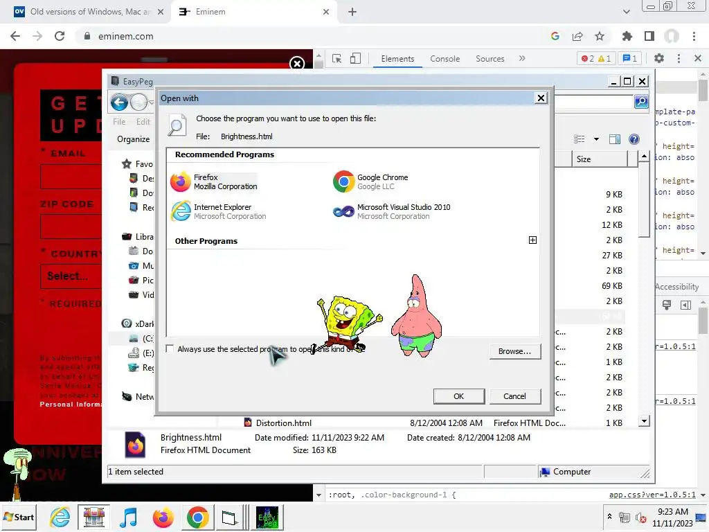The image size is (709, 532).
Task: Toggle the Explorer preview pane icon
Action: (615, 139)
